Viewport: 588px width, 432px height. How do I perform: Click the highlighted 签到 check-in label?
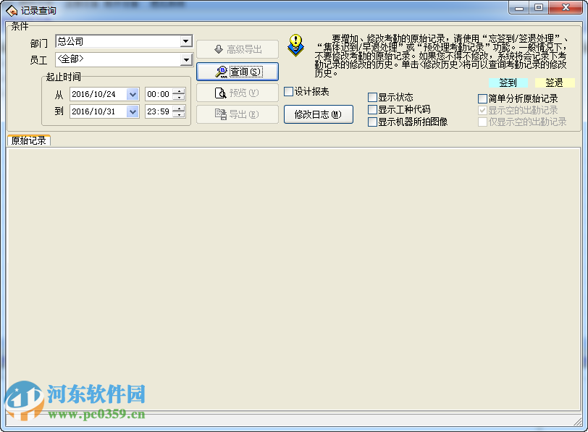point(509,82)
